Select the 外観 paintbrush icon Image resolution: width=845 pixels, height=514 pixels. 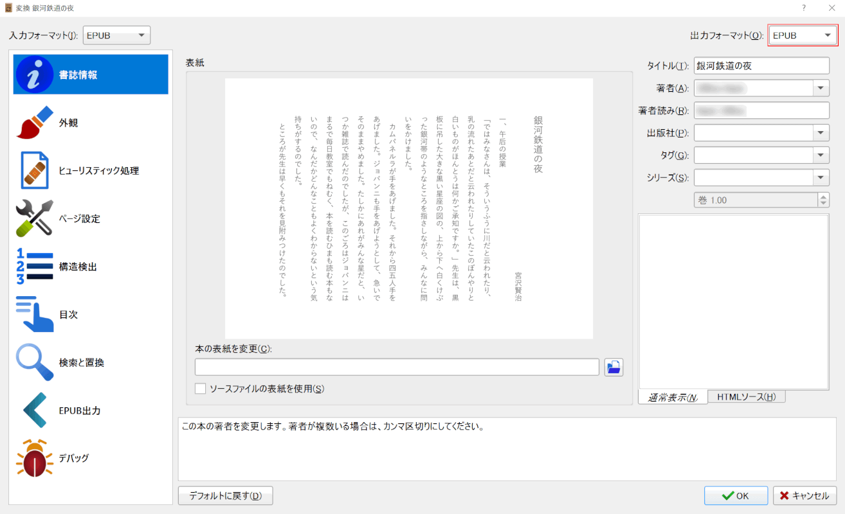(x=35, y=123)
